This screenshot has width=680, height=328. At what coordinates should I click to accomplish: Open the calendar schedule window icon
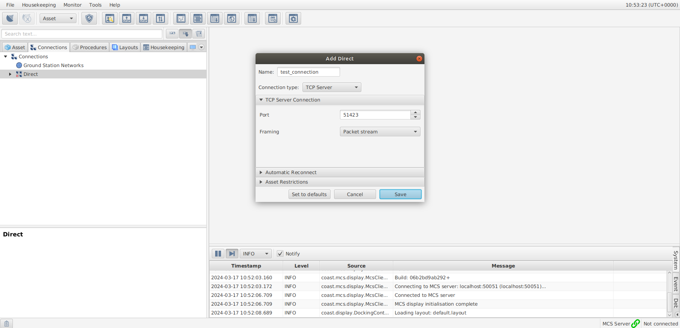(x=273, y=18)
